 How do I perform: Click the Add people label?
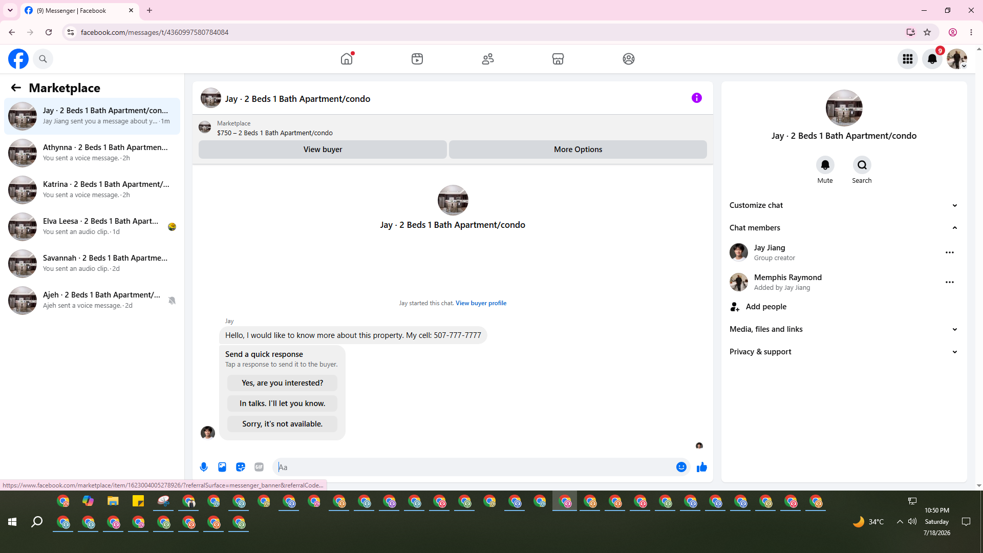pyautogui.click(x=766, y=307)
